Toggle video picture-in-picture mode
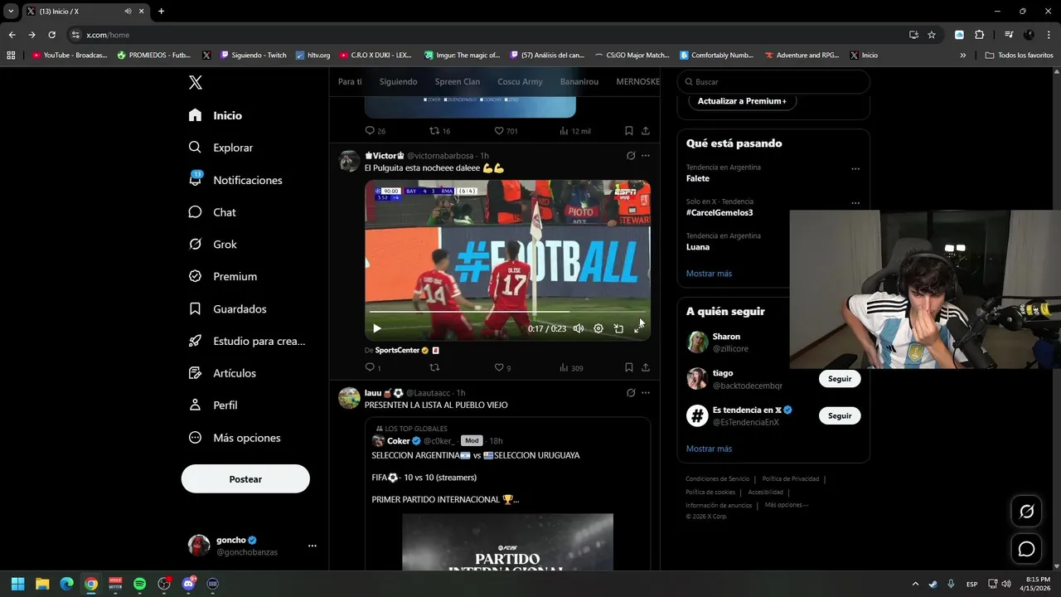1061x597 pixels. [x=618, y=328]
